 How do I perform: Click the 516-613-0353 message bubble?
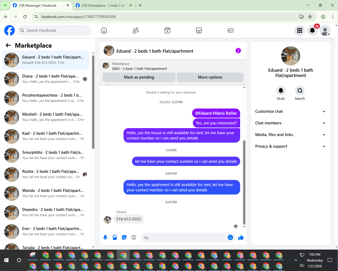(x=129, y=219)
